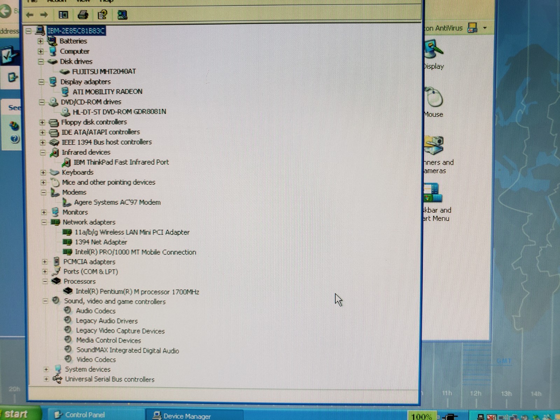Click the Processors category icon
Screen dimensions: 560x420
pyautogui.click(x=56, y=281)
